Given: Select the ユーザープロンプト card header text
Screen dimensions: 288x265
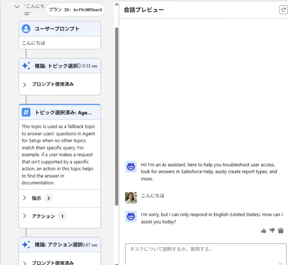Looking at the screenshot, I should pyautogui.click(x=57, y=29).
